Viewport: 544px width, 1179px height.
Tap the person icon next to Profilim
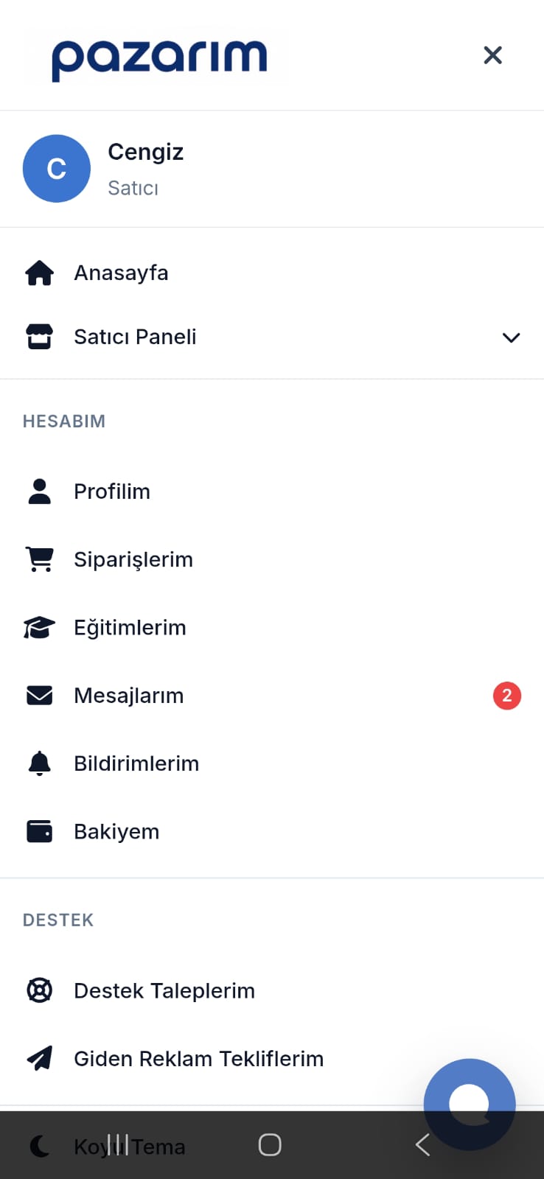[40, 491]
